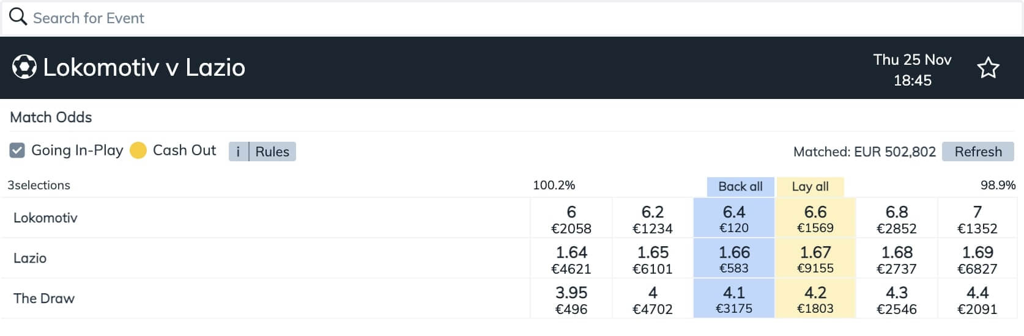Back Lokomotiv at 6.4 odds
The image size is (1024, 336).
[734, 218]
